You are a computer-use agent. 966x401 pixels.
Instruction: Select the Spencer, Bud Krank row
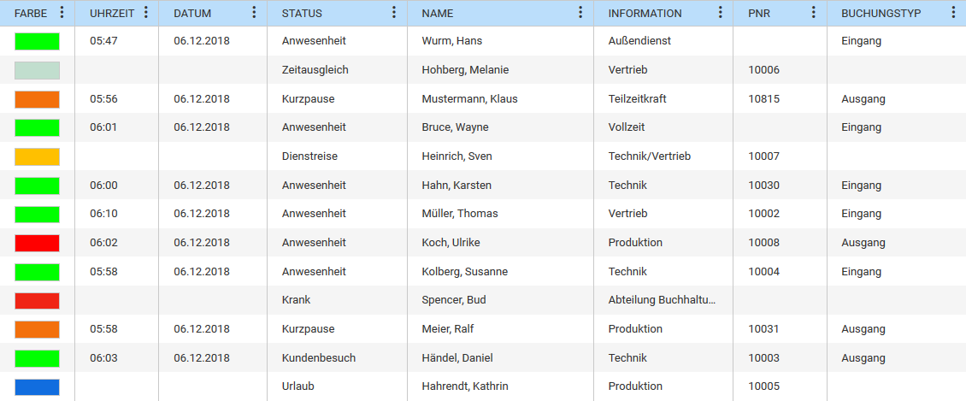483,300
